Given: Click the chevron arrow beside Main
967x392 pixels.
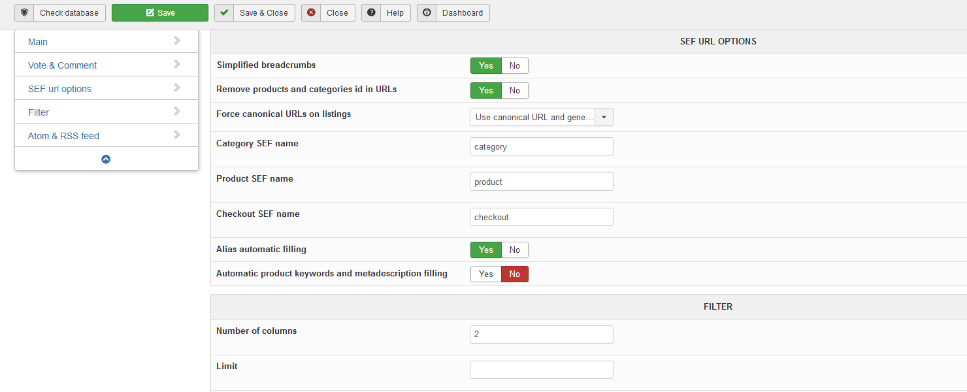Looking at the screenshot, I should click(x=177, y=41).
